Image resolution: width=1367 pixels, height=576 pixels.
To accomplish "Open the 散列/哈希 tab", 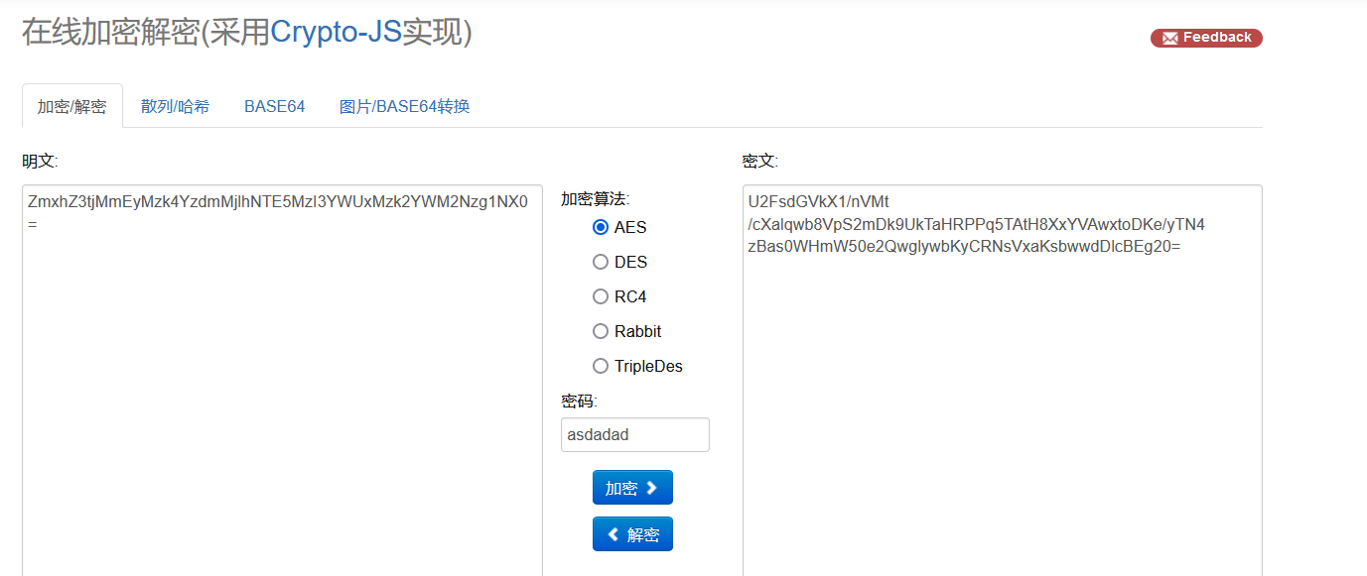I will 175,106.
